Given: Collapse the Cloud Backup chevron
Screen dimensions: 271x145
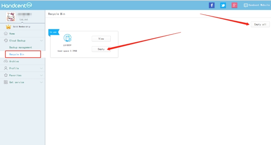Looking at the screenshot, I should pos(41,41).
